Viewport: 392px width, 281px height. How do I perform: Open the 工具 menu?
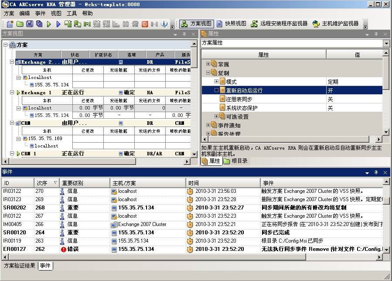coord(72,13)
